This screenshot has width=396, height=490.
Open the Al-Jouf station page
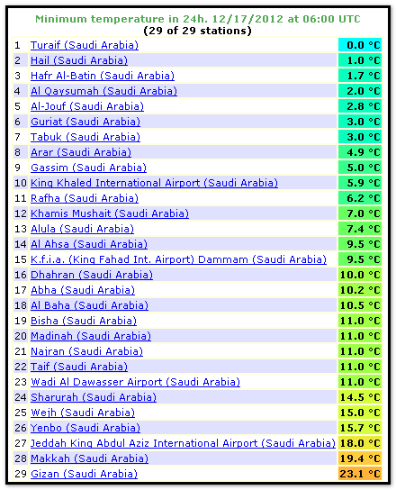(x=87, y=106)
